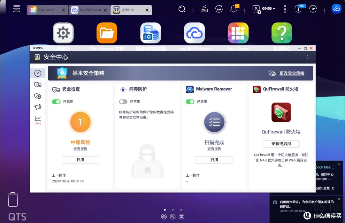The width and height of the screenshot is (345, 223).
Task: Open File Station folder desktop icon
Action: pos(107,33)
